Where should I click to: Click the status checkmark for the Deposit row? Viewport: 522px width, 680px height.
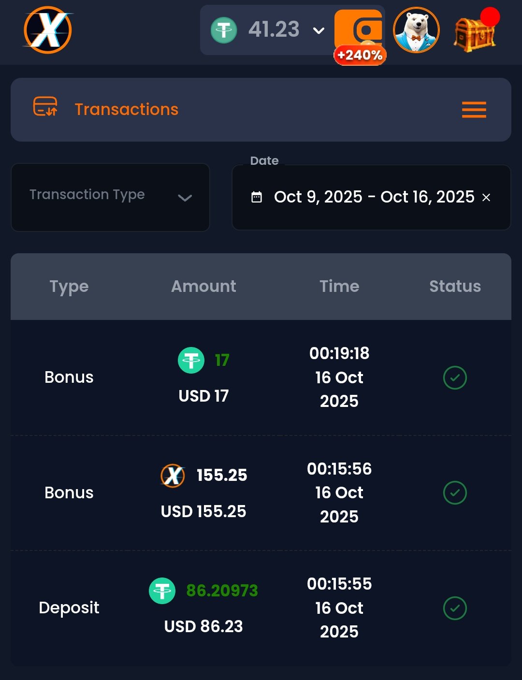point(455,608)
